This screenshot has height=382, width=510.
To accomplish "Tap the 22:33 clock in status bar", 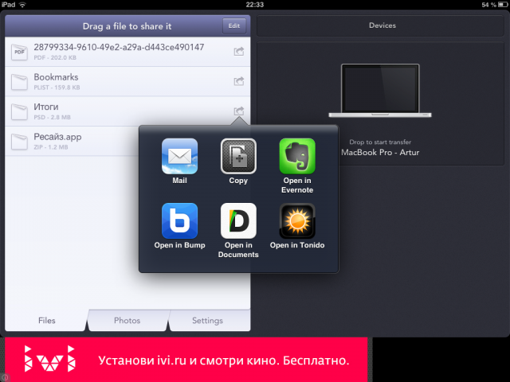I will pos(255,5).
